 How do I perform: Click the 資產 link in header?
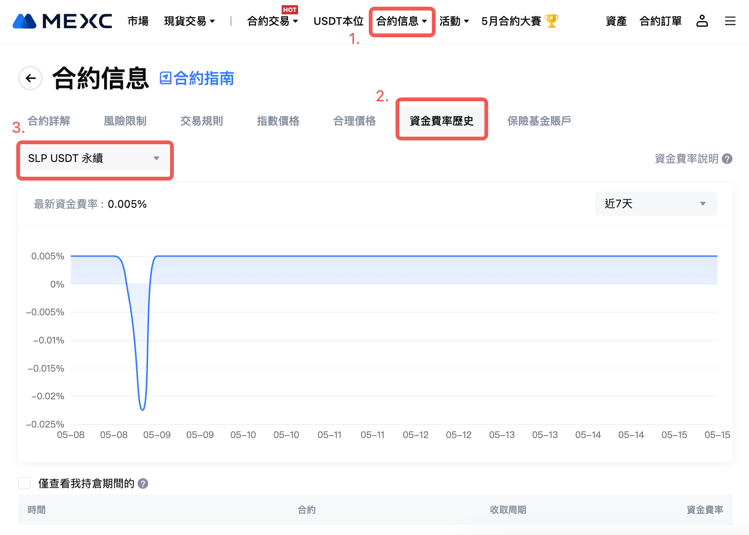point(616,21)
